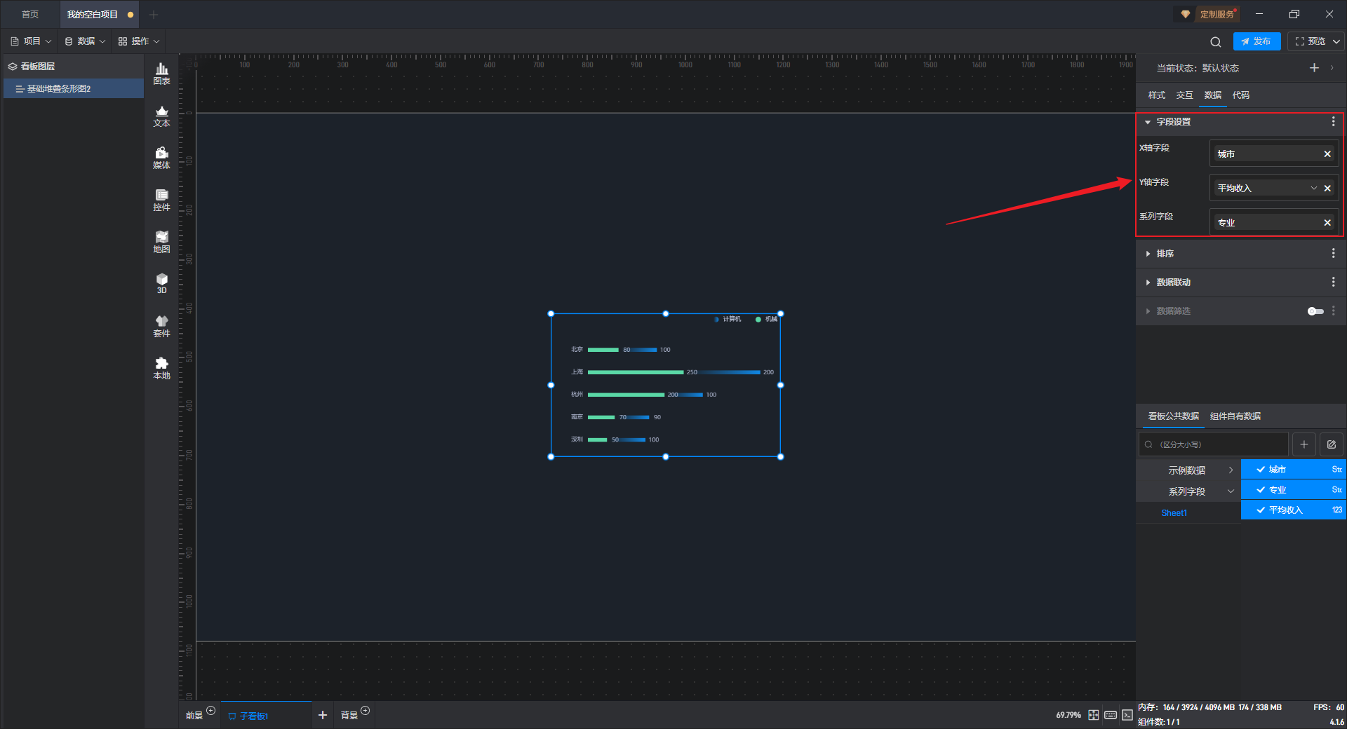Open the 控件 controls components panel

[161, 200]
